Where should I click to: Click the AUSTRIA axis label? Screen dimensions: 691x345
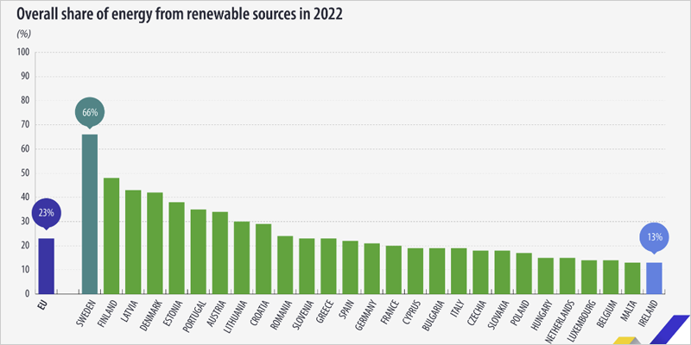click(217, 314)
